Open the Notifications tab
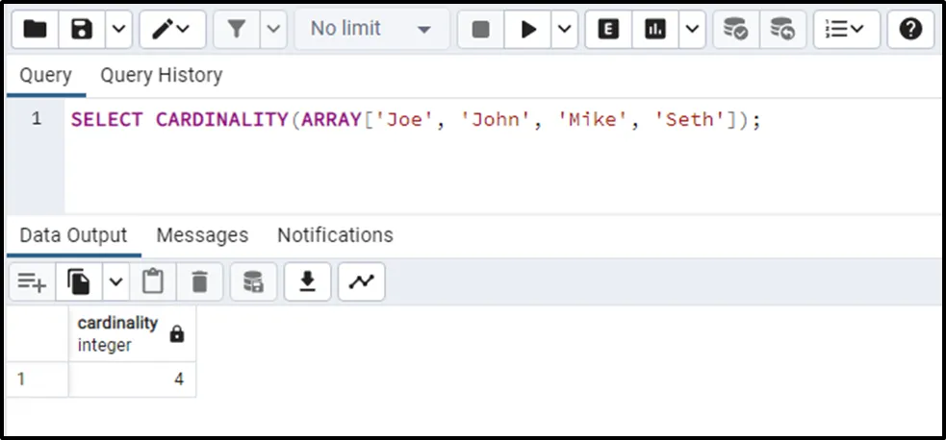 [335, 235]
